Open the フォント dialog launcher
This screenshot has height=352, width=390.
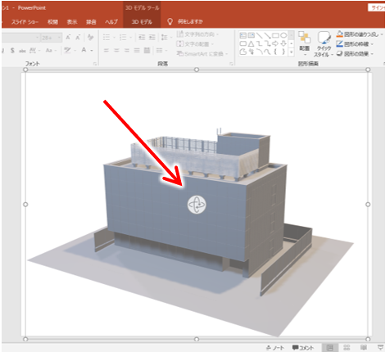coord(95,64)
